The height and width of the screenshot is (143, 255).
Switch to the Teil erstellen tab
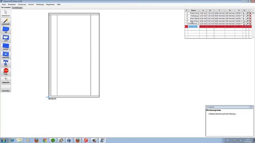point(6,8)
